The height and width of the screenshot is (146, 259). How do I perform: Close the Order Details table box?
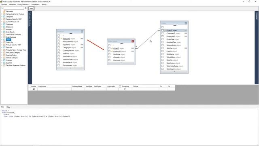click(x=133, y=41)
